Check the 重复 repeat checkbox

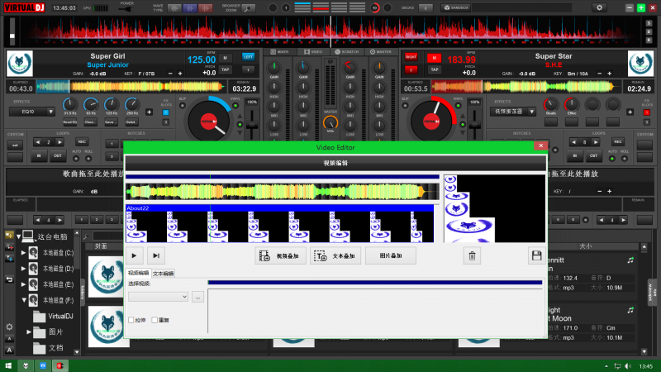tap(155, 320)
